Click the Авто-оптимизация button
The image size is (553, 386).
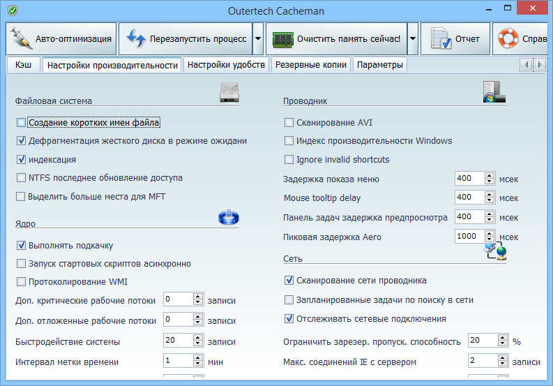click(61, 38)
